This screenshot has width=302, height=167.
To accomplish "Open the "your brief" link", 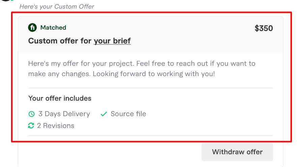I will (112, 41).
